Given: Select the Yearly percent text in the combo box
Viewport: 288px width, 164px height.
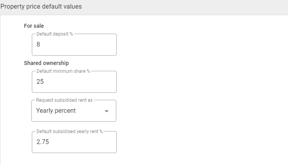Looking at the screenshot, I should [x=56, y=110].
